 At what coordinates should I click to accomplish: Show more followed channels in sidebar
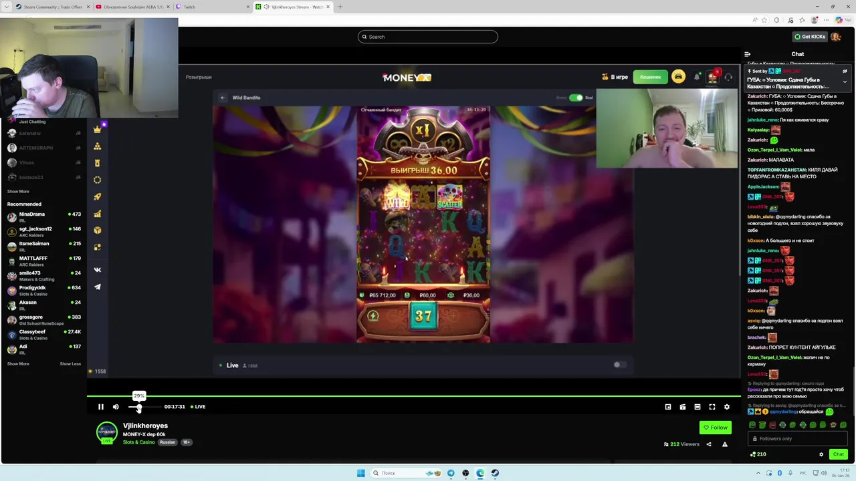(x=18, y=192)
